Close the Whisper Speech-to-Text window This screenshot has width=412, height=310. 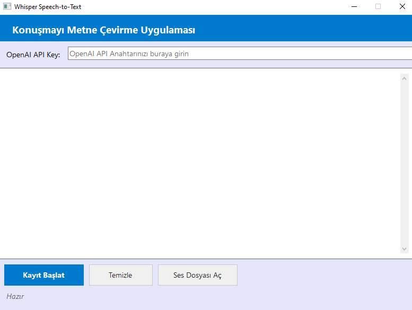click(402, 7)
